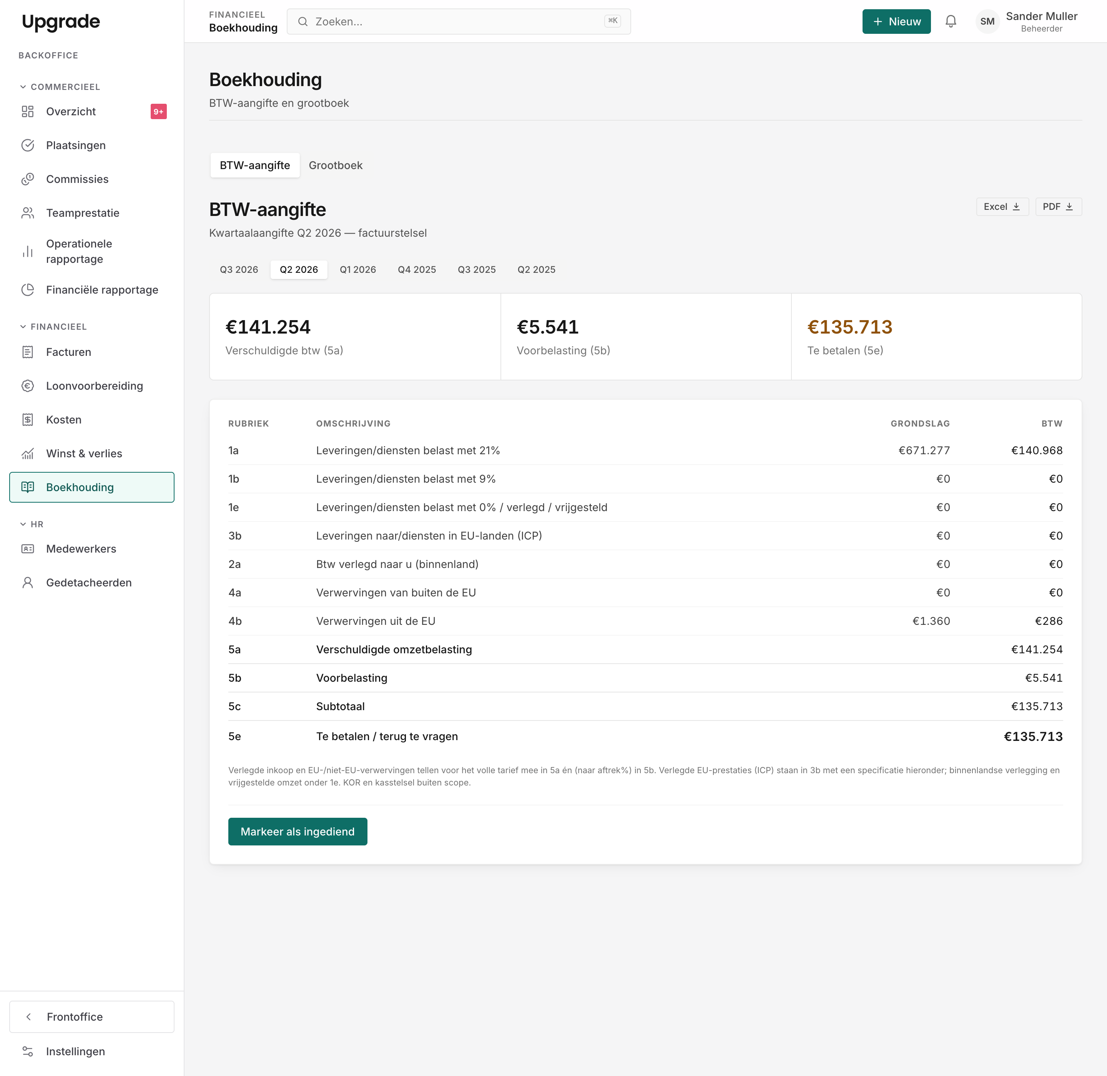The image size is (1107, 1076).
Task: Download the PDF export
Action: tap(1059, 207)
